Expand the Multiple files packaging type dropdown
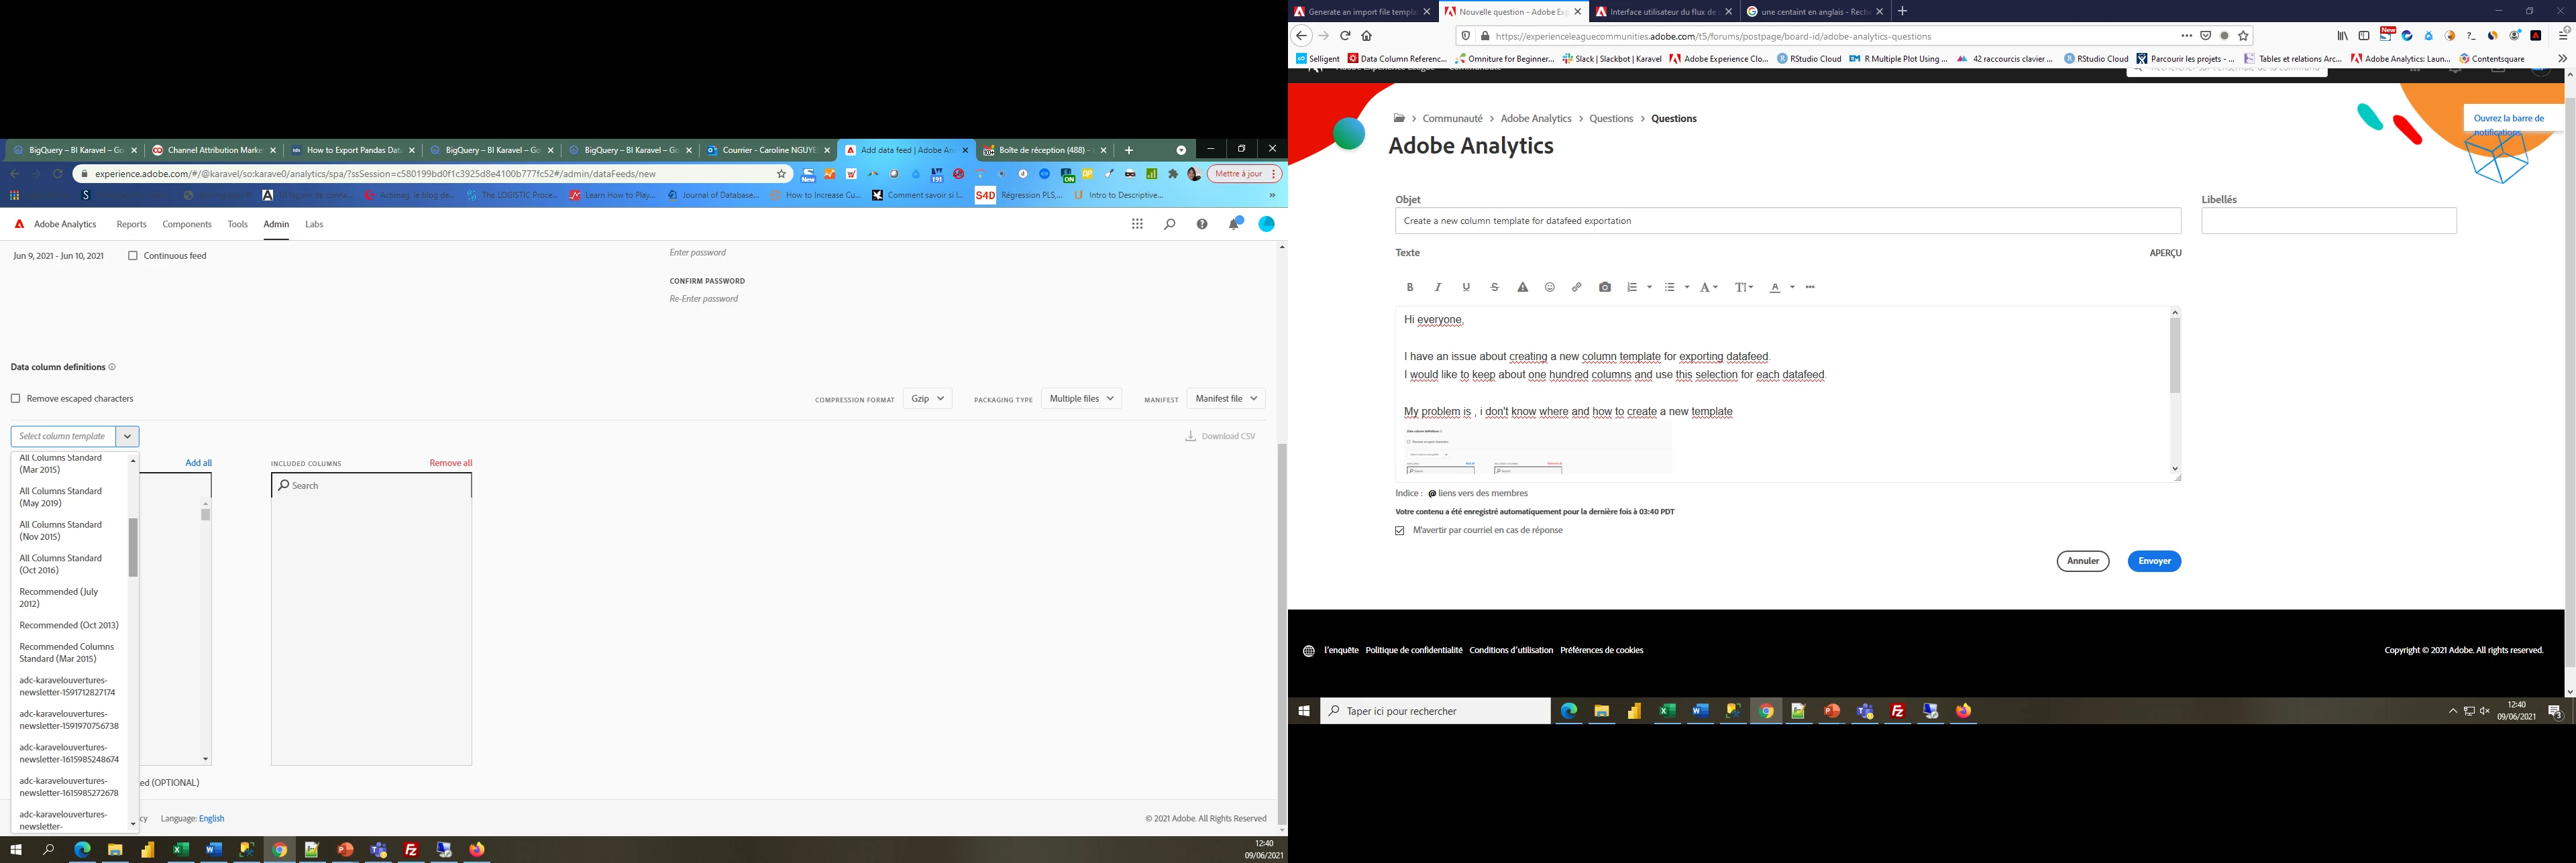Image resolution: width=2576 pixels, height=863 pixels. 1081,399
